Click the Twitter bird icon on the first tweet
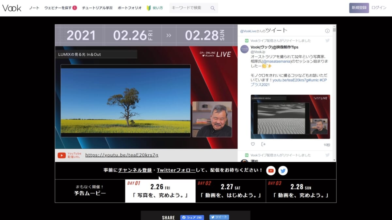 click(327, 41)
